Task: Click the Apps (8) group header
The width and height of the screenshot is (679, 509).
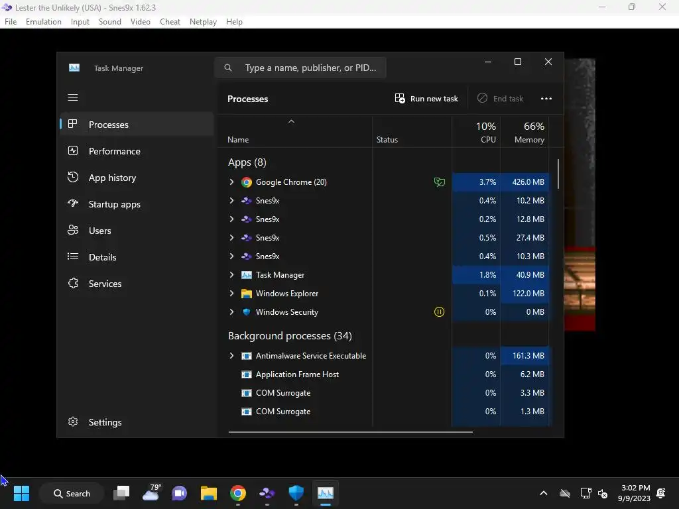Action: point(247,162)
